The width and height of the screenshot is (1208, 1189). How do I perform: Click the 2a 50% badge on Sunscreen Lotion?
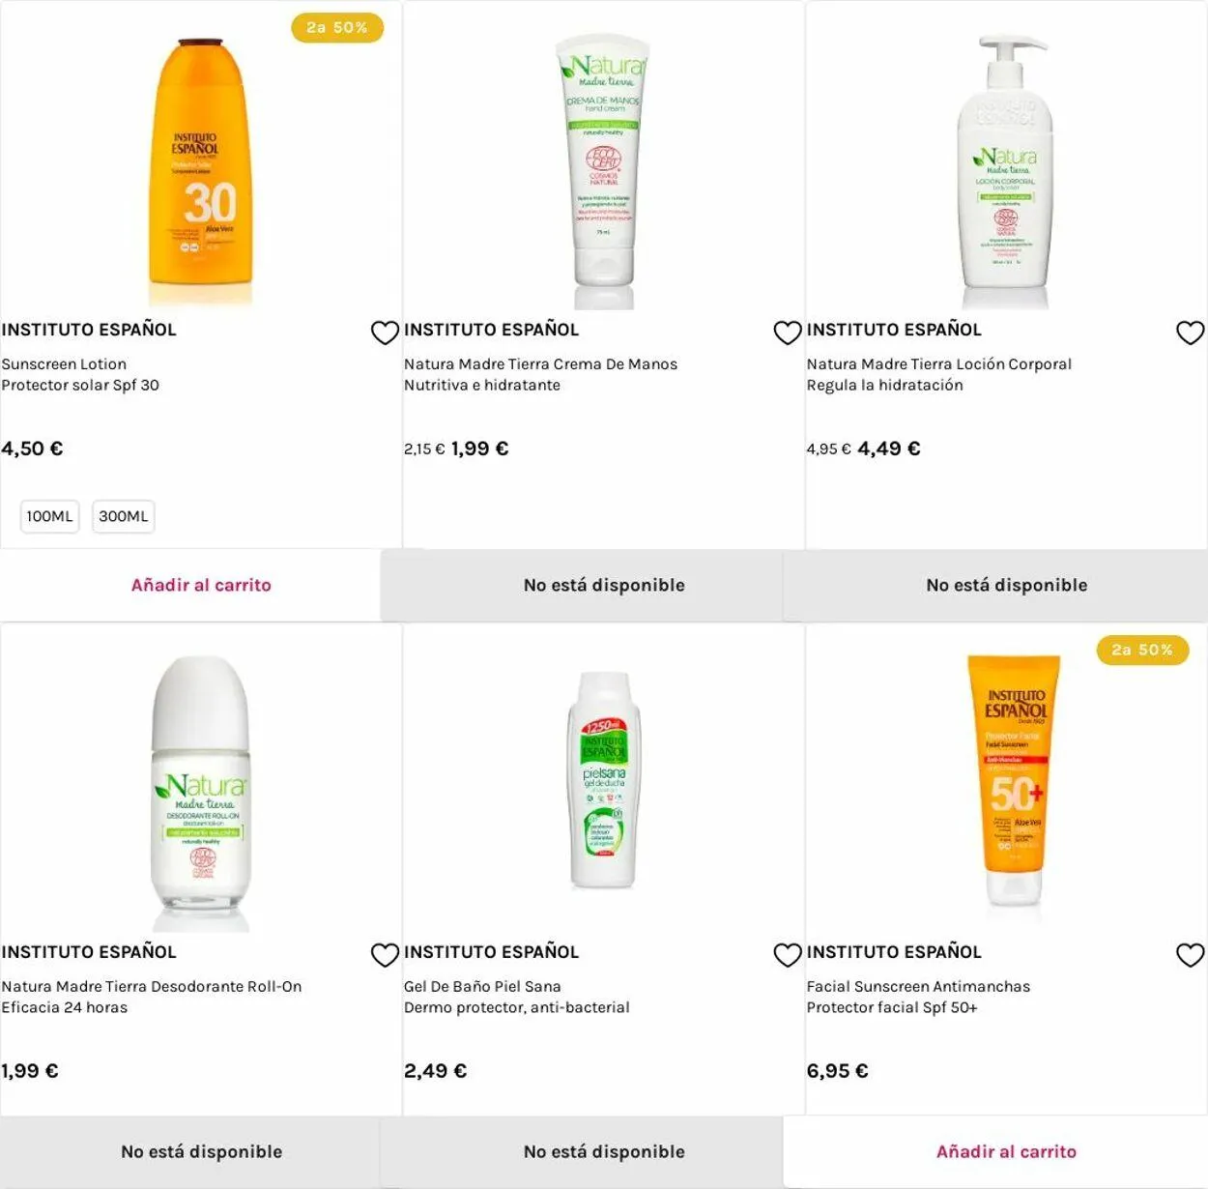point(337,28)
